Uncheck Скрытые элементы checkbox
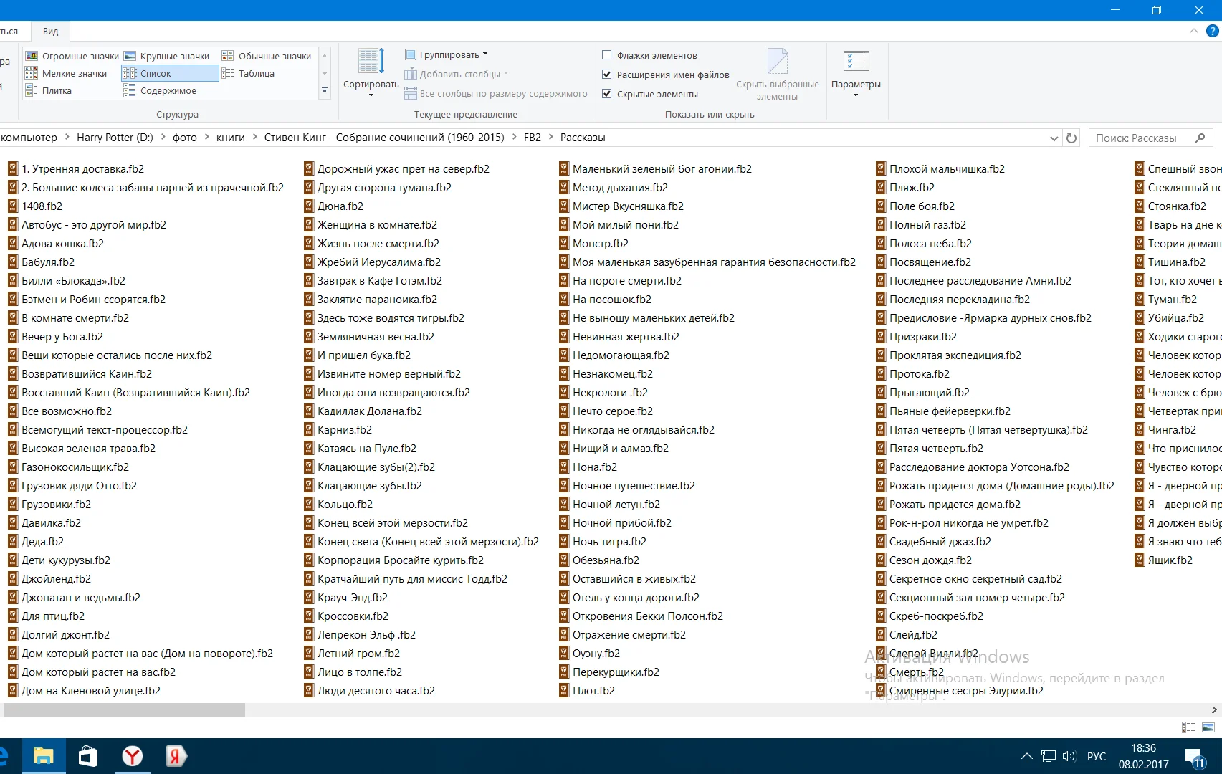This screenshot has width=1222, height=774. point(607,94)
